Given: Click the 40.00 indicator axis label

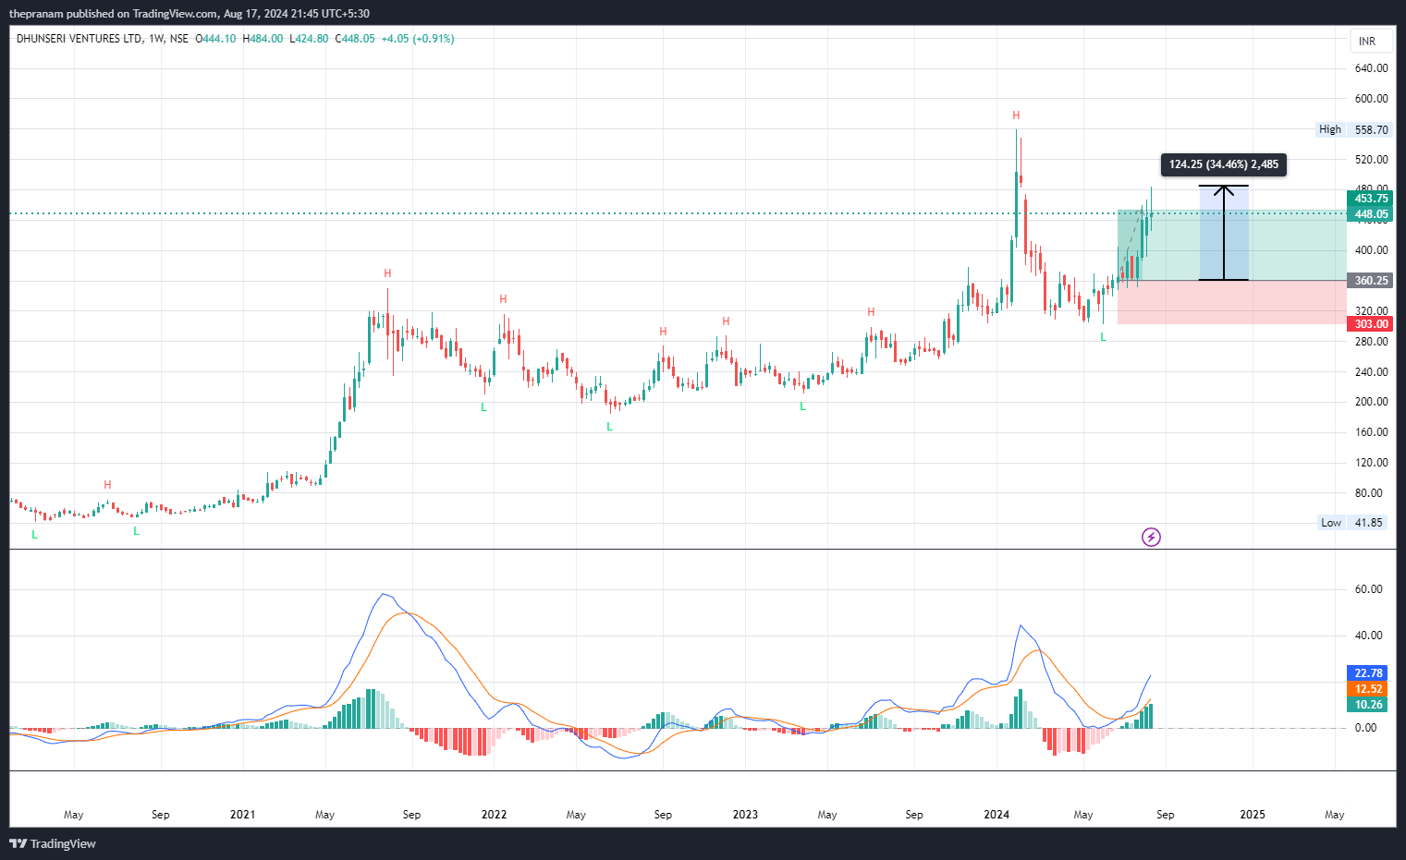Looking at the screenshot, I should coord(1368,636).
